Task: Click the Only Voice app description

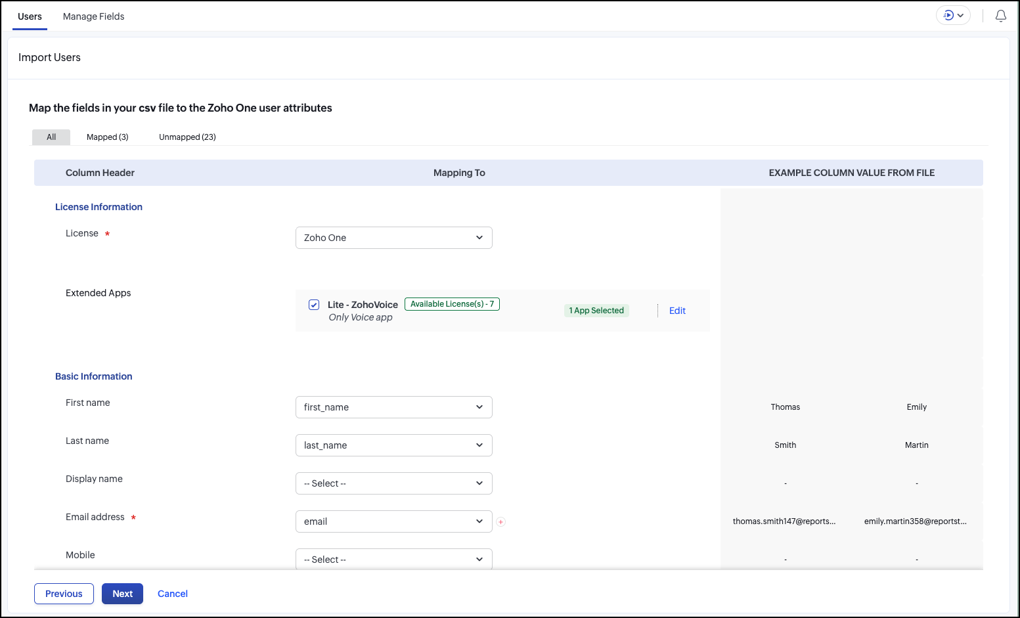Action: [361, 317]
